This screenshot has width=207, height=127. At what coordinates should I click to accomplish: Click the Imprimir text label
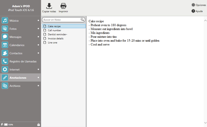tap(63, 11)
